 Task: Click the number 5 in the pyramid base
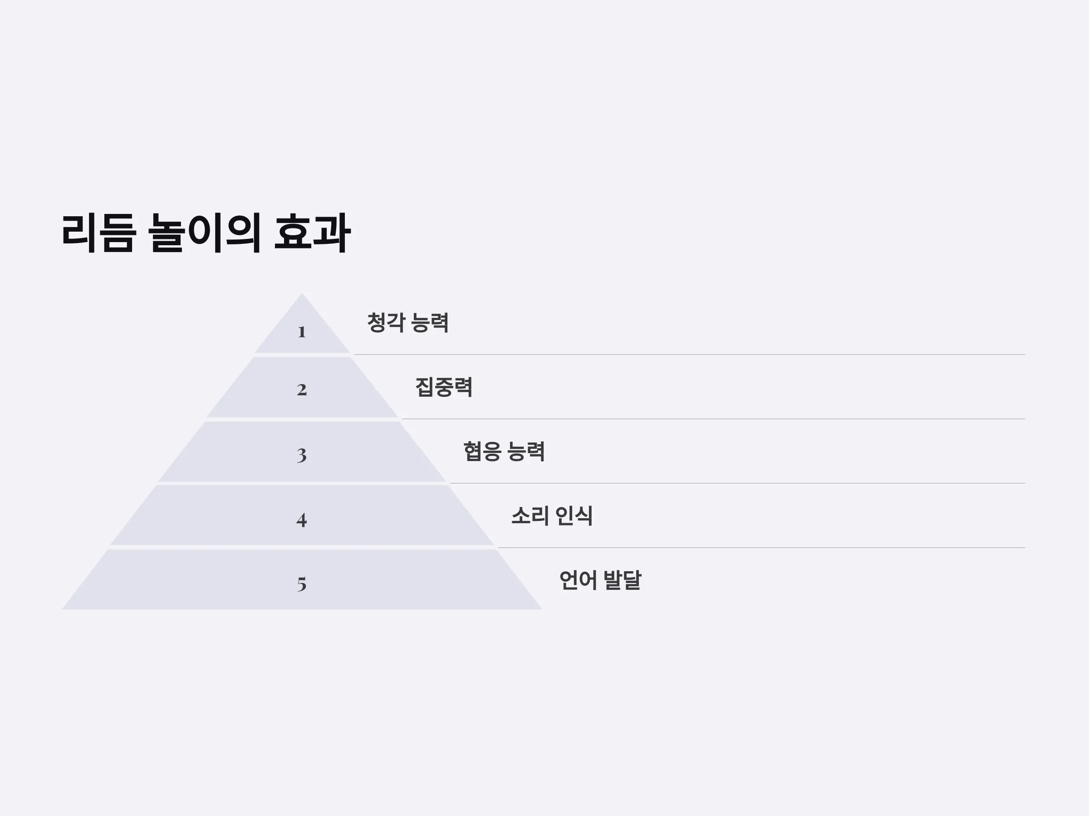302,584
